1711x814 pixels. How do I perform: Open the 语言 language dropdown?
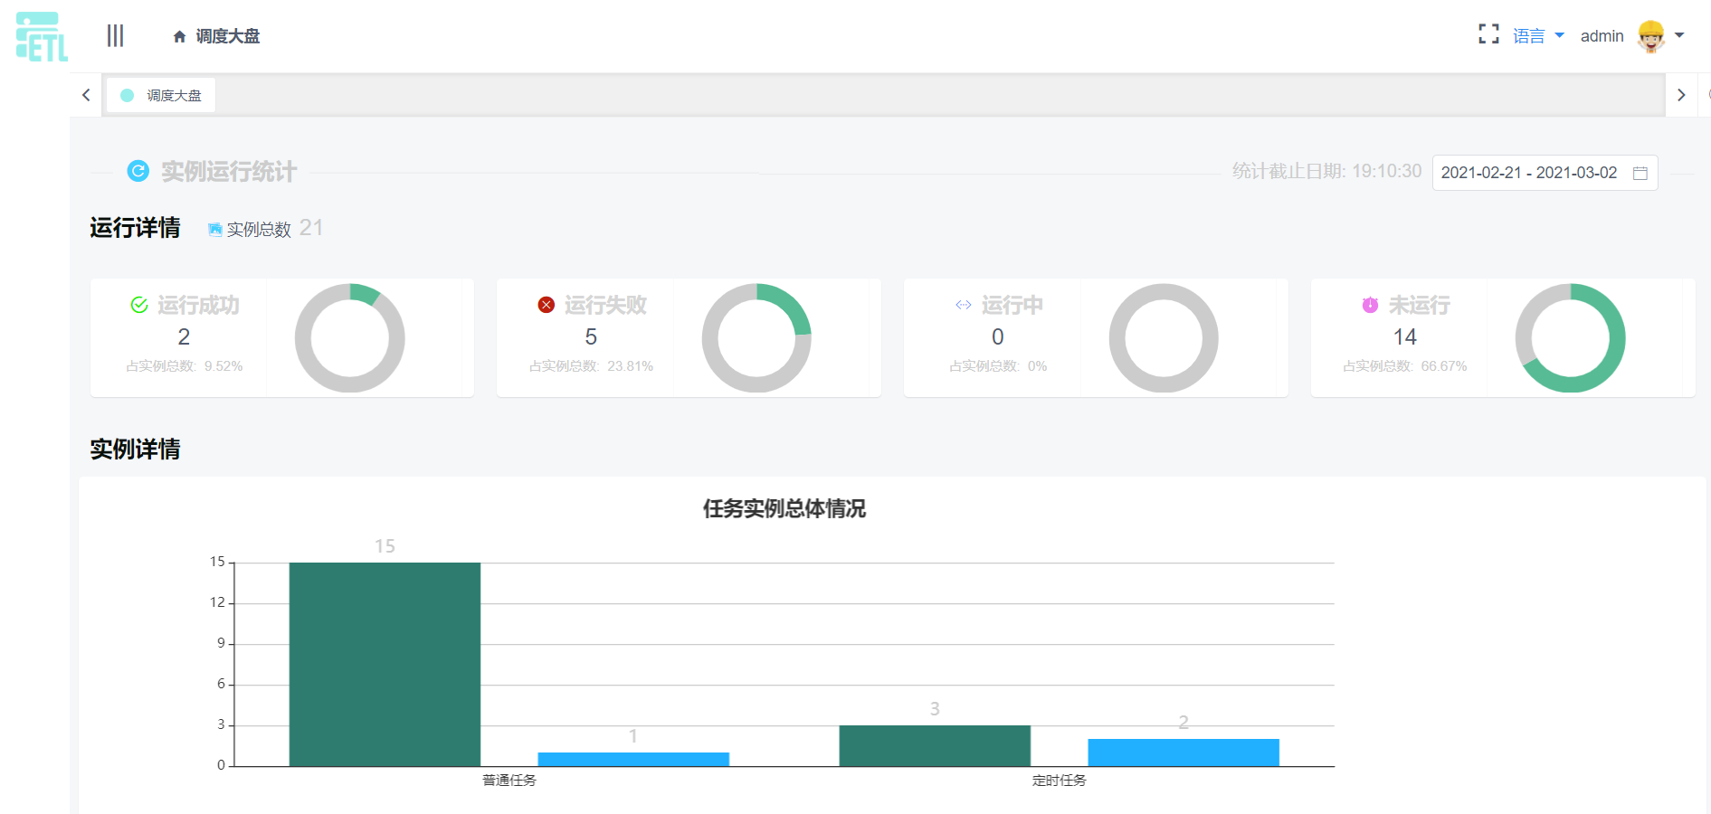[1535, 35]
